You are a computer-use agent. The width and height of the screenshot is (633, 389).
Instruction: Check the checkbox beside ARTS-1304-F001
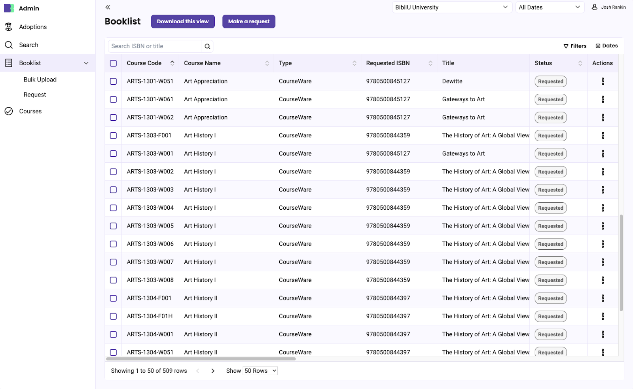coord(113,298)
